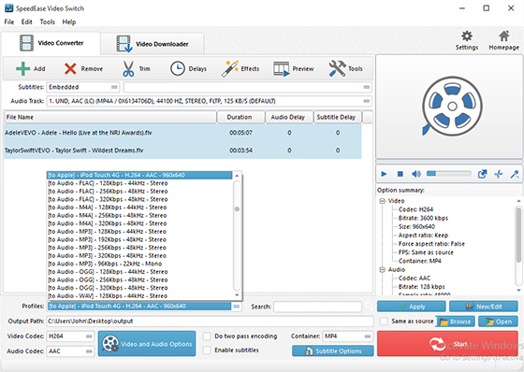Click the pop-out preview window icon

pyautogui.click(x=482, y=174)
